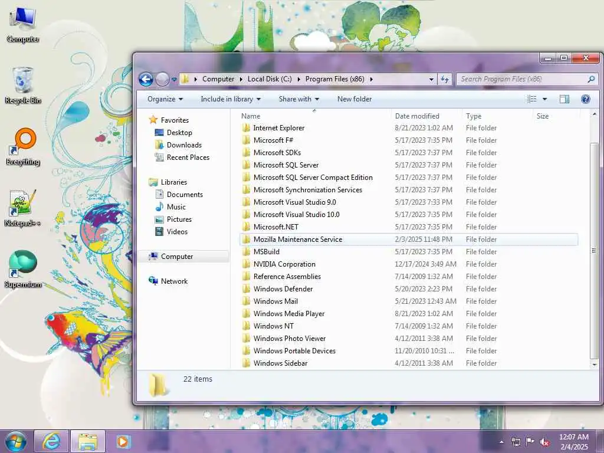Select the Notepad++ desktop shortcut

coord(22,208)
